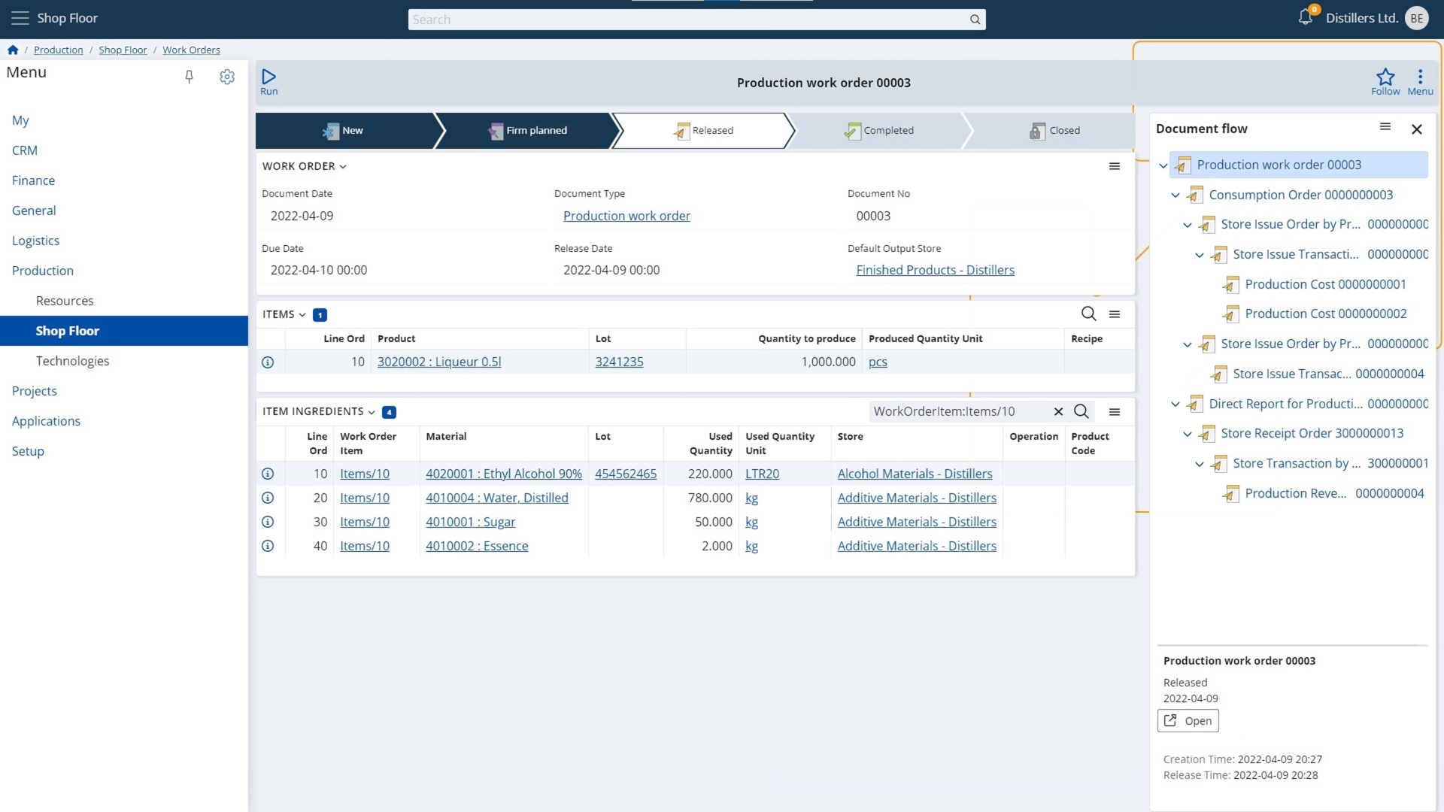Image resolution: width=1444 pixels, height=812 pixels.
Task: Click the info icon on the Ethyl Alcohol row
Action: click(268, 474)
